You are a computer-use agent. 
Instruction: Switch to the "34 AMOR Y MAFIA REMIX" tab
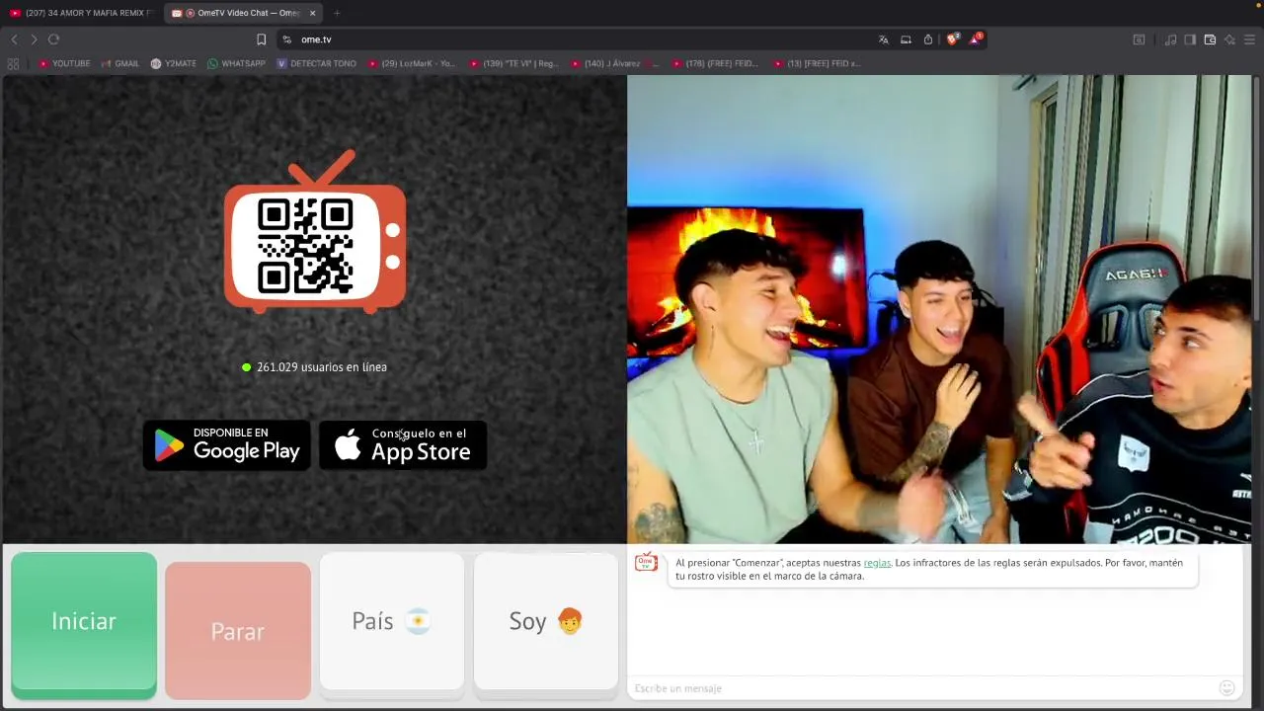click(x=81, y=13)
